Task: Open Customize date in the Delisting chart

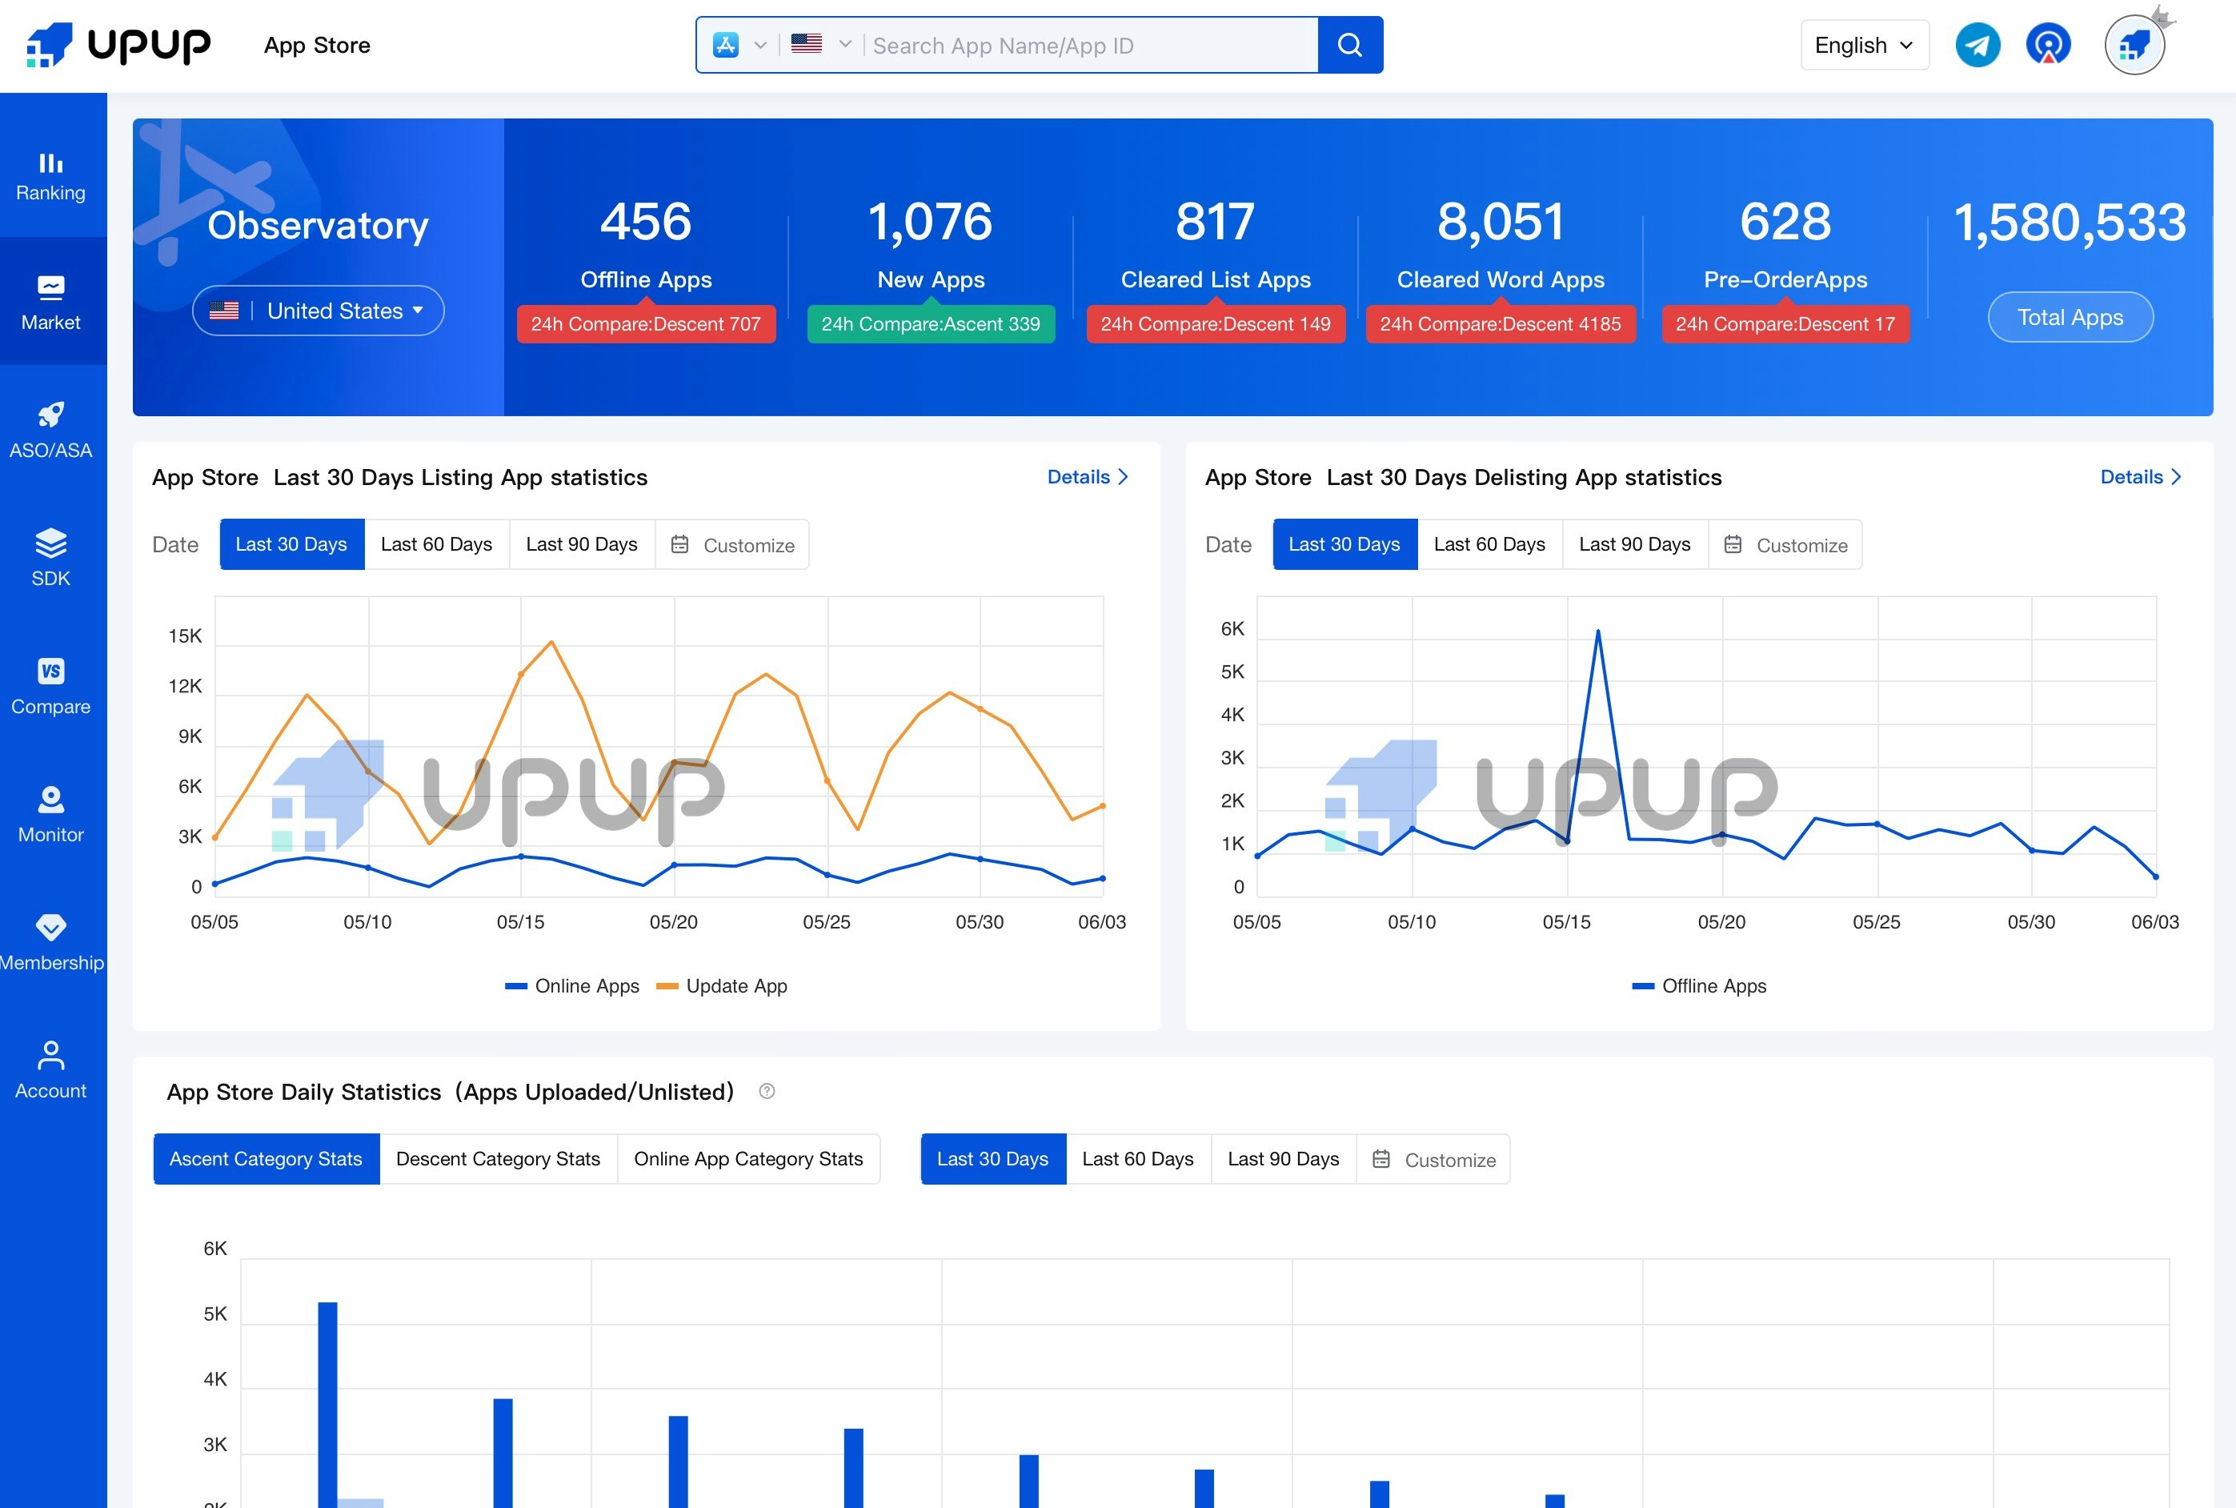Action: 1786,544
